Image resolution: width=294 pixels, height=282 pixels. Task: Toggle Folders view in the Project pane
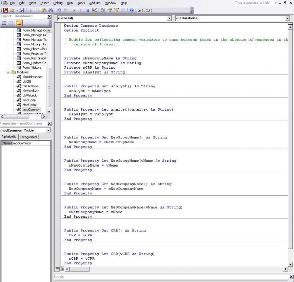pyautogui.click(x=19, y=23)
